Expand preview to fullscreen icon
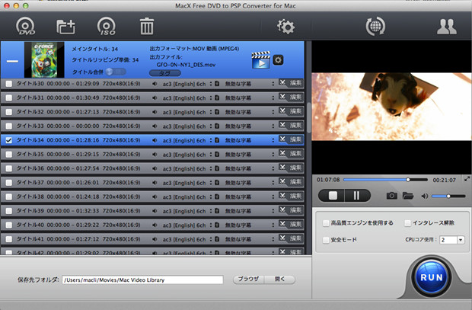The height and width of the screenshot is (310, 472). click(x=467, y=179)
